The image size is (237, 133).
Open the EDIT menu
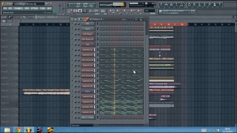pyautogui.click(x=10, y=8)
